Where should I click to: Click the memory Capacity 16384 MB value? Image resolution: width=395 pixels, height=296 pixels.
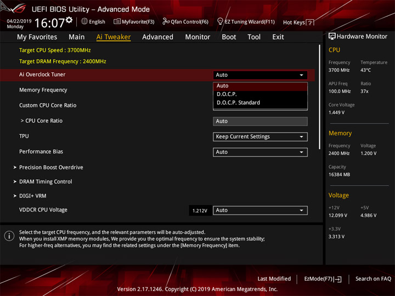(x=339, y=175)
